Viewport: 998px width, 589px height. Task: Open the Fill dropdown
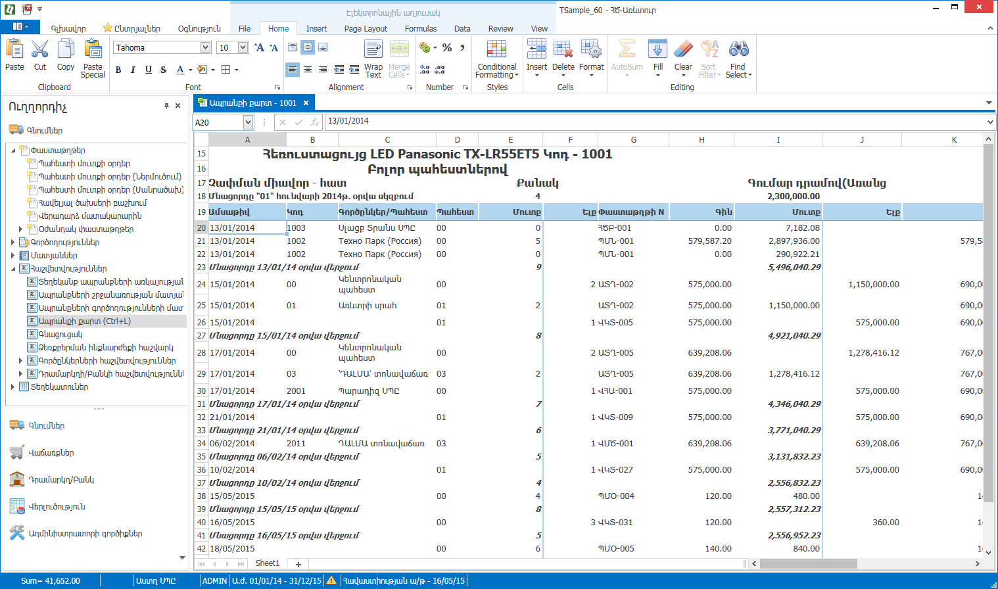658,59
